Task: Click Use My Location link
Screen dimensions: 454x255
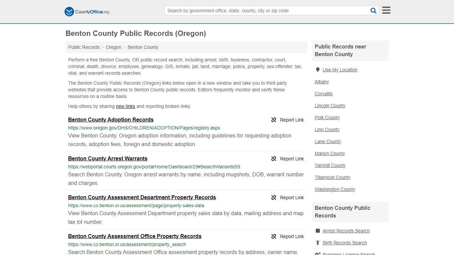Action: [x=340, y=70]
